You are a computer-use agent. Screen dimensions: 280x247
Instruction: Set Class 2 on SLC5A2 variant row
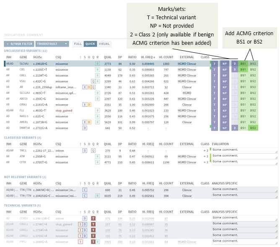[x=235, y=64]
